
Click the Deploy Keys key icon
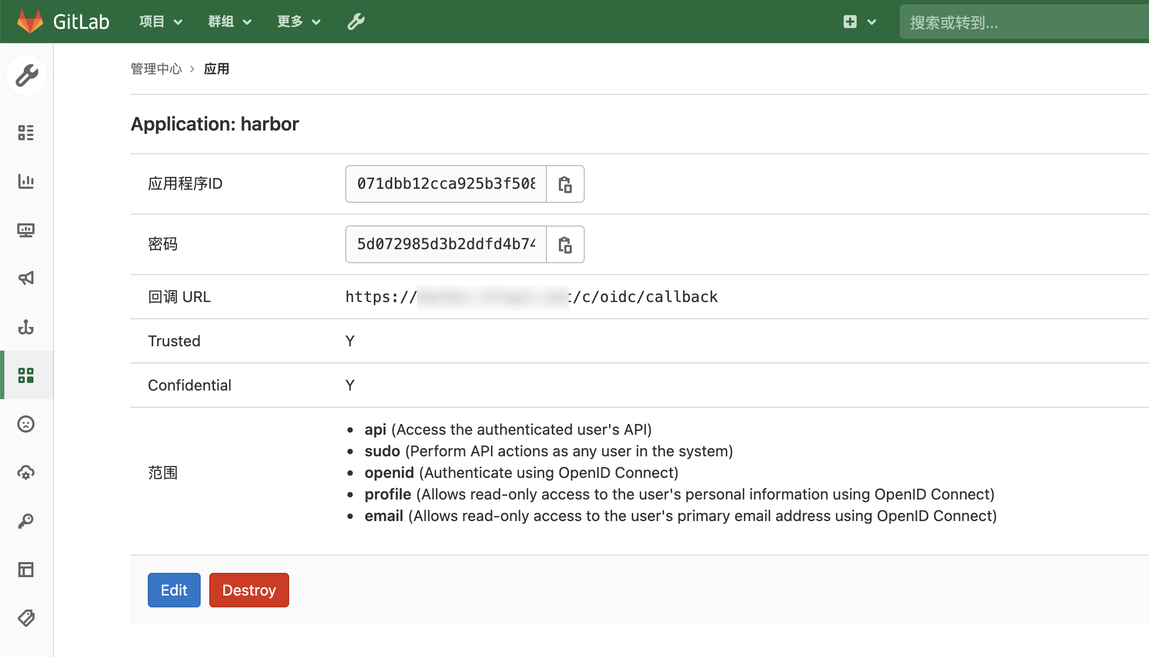click(26, 520)
